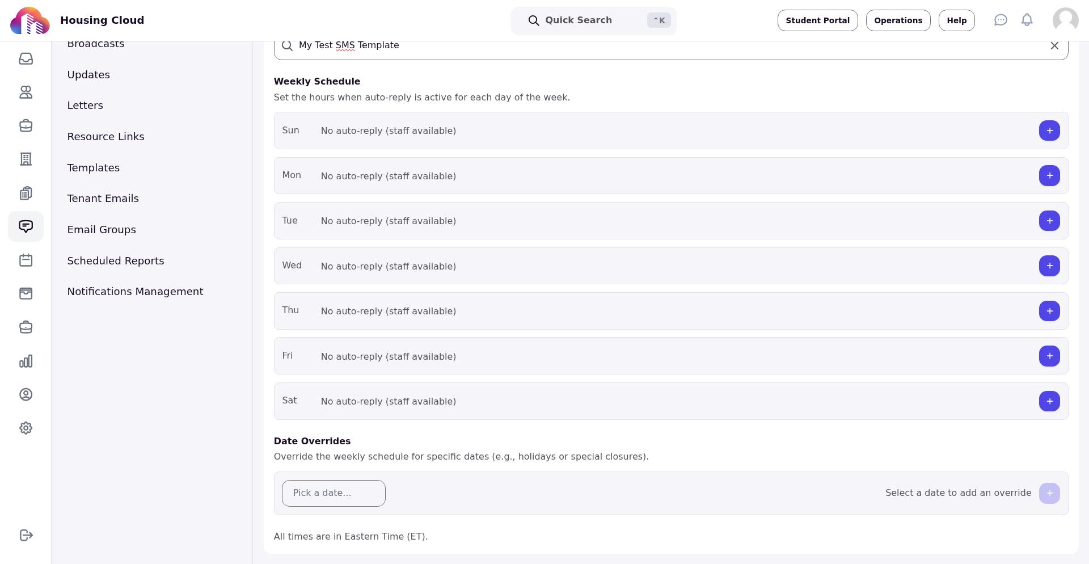The image size is (1089, 564).
Task: Open the user avatar menu
Action: click(x=1066, y=20)
